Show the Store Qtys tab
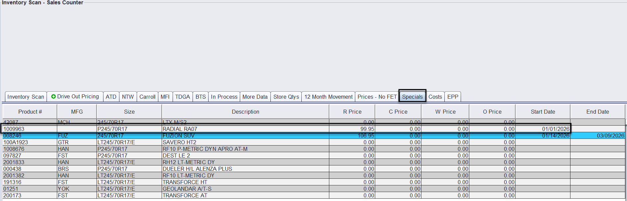627x201 pixels. click(x=286, y=97)
